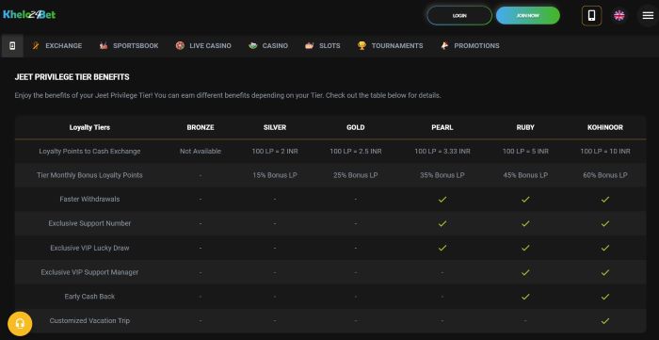Click the '100 LP = 2.5 INR' cell

(x=356, y=152)
